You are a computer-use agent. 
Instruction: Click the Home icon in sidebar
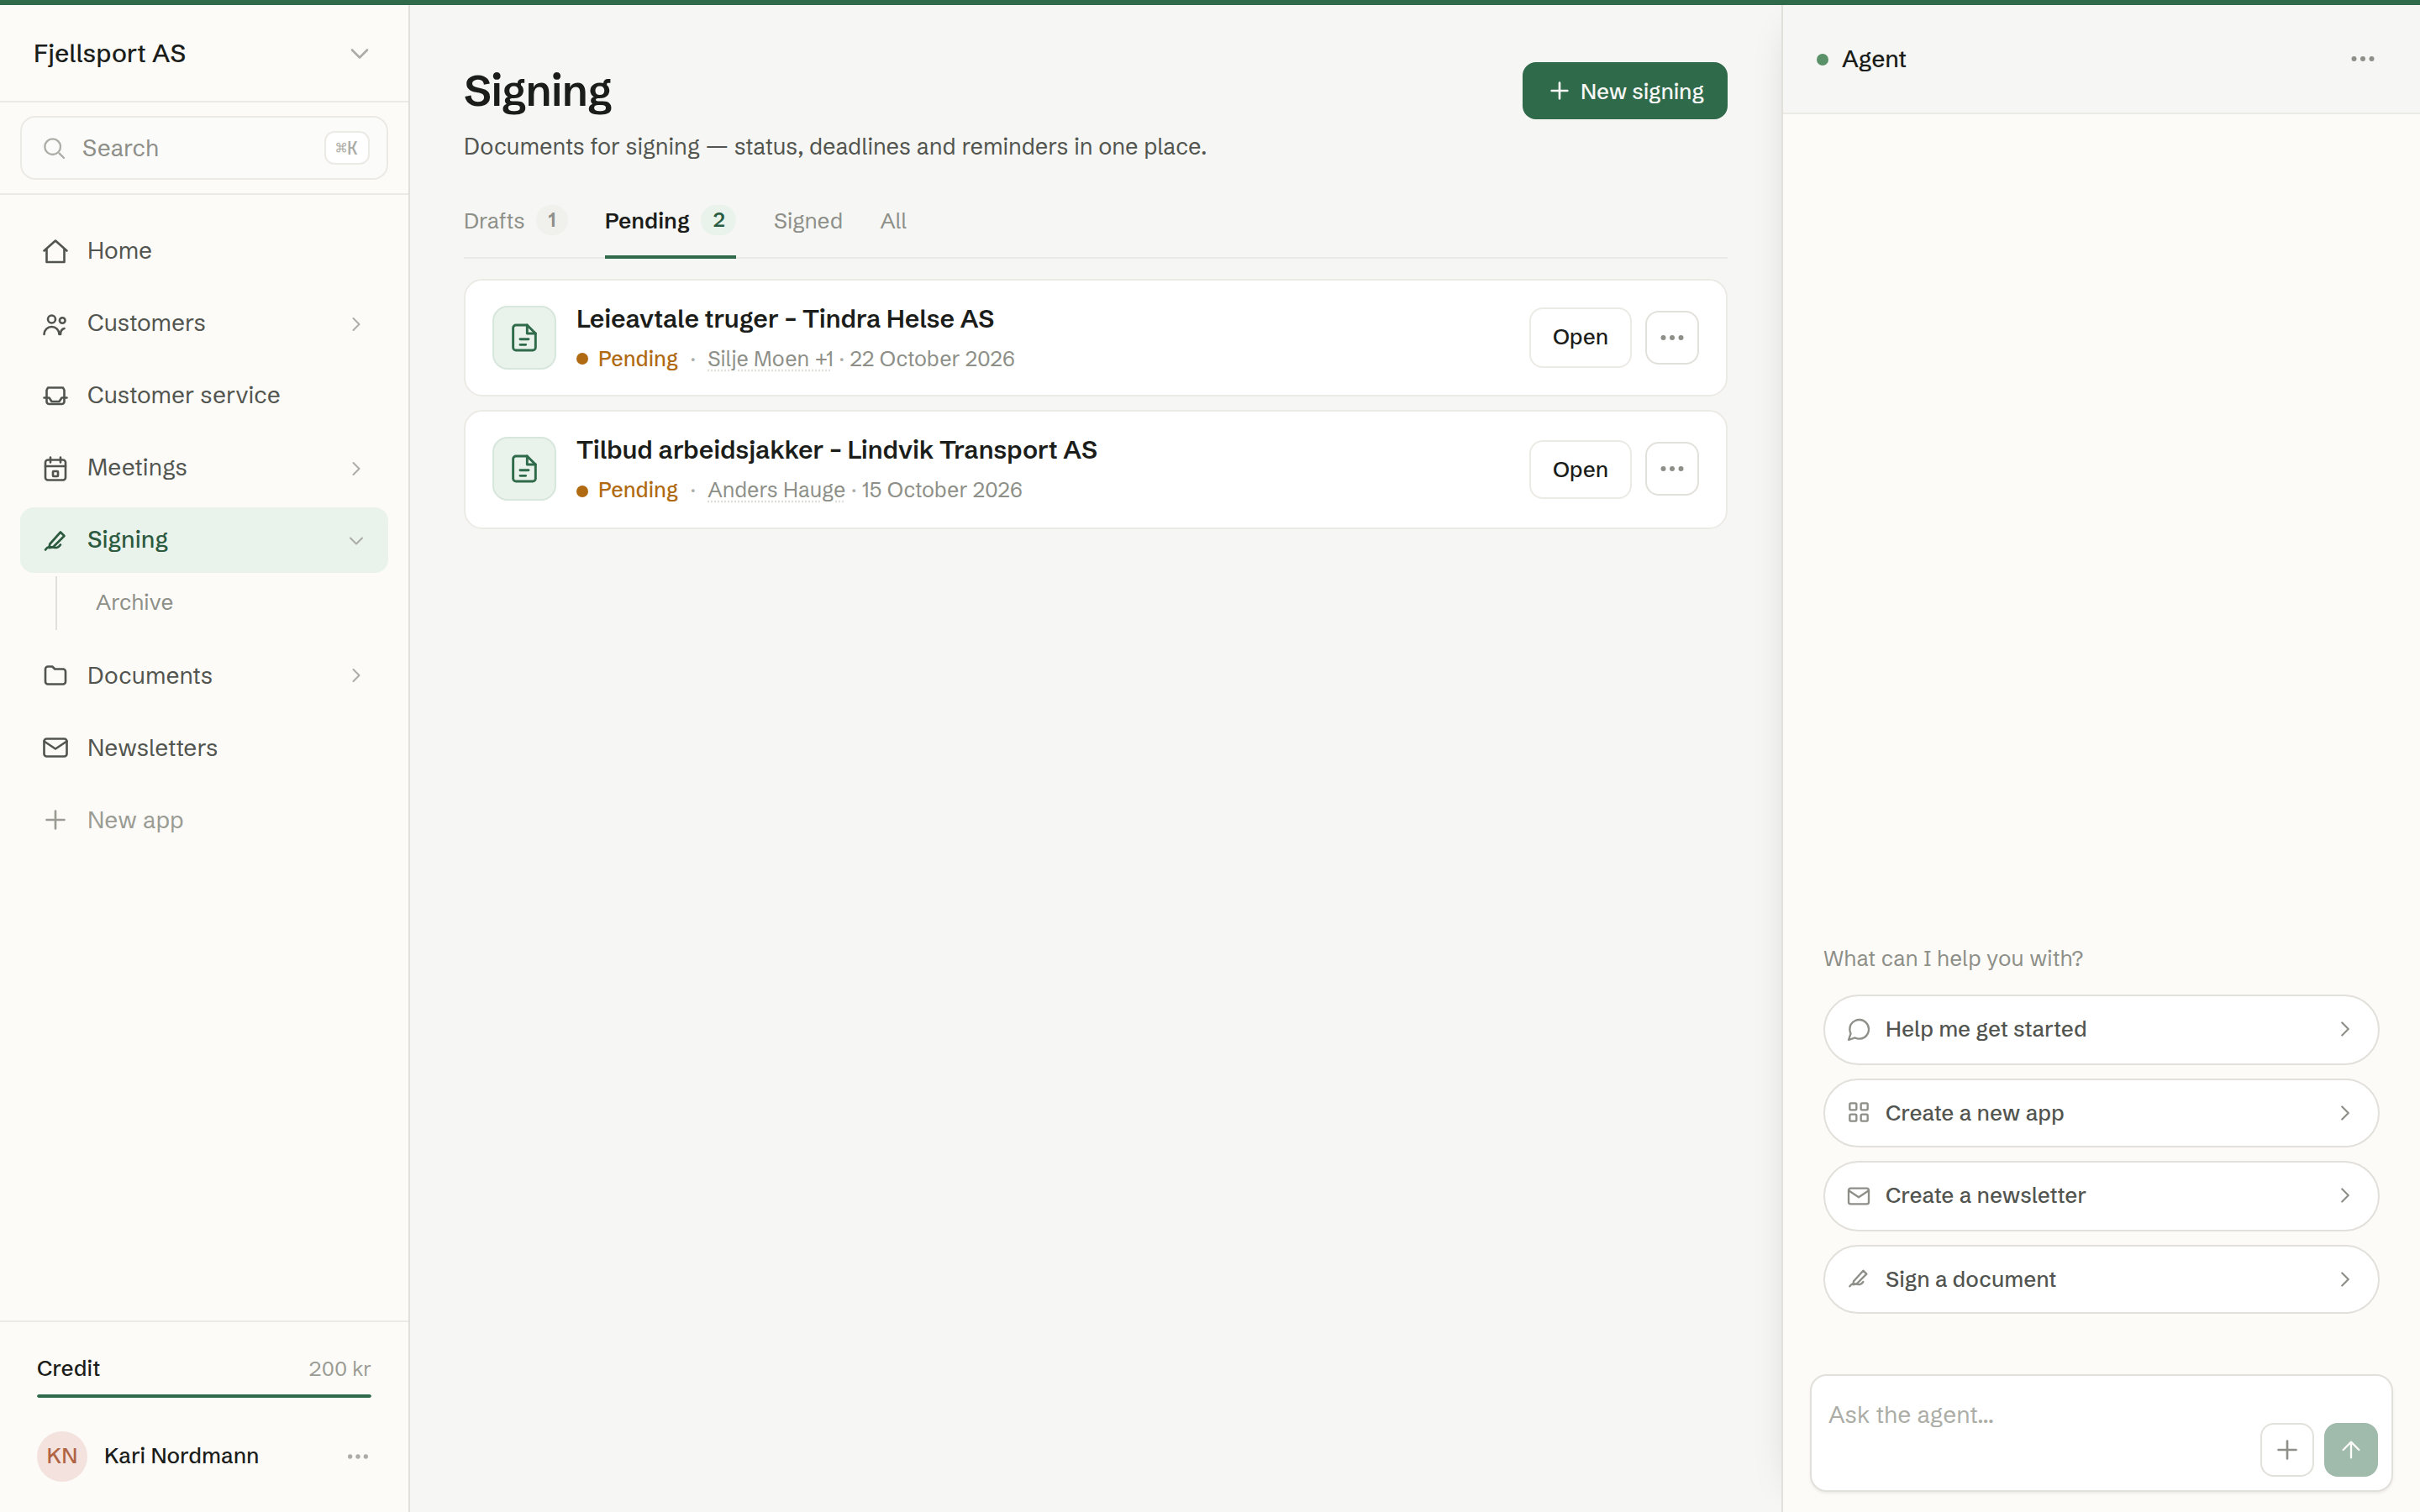click(x=55, y=251)
